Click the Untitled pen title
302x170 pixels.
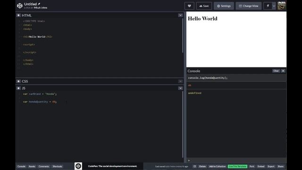[x=30, y=4]
